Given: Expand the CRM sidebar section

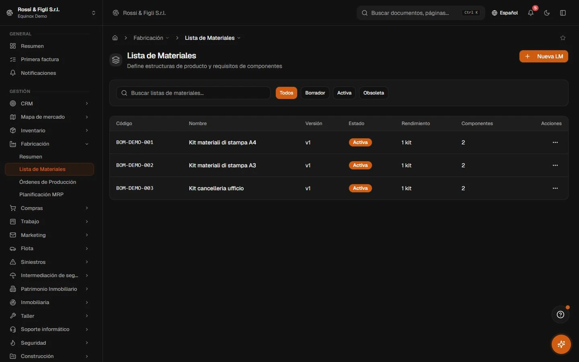Looking at the screenshot, I should [x=49, y=103].
